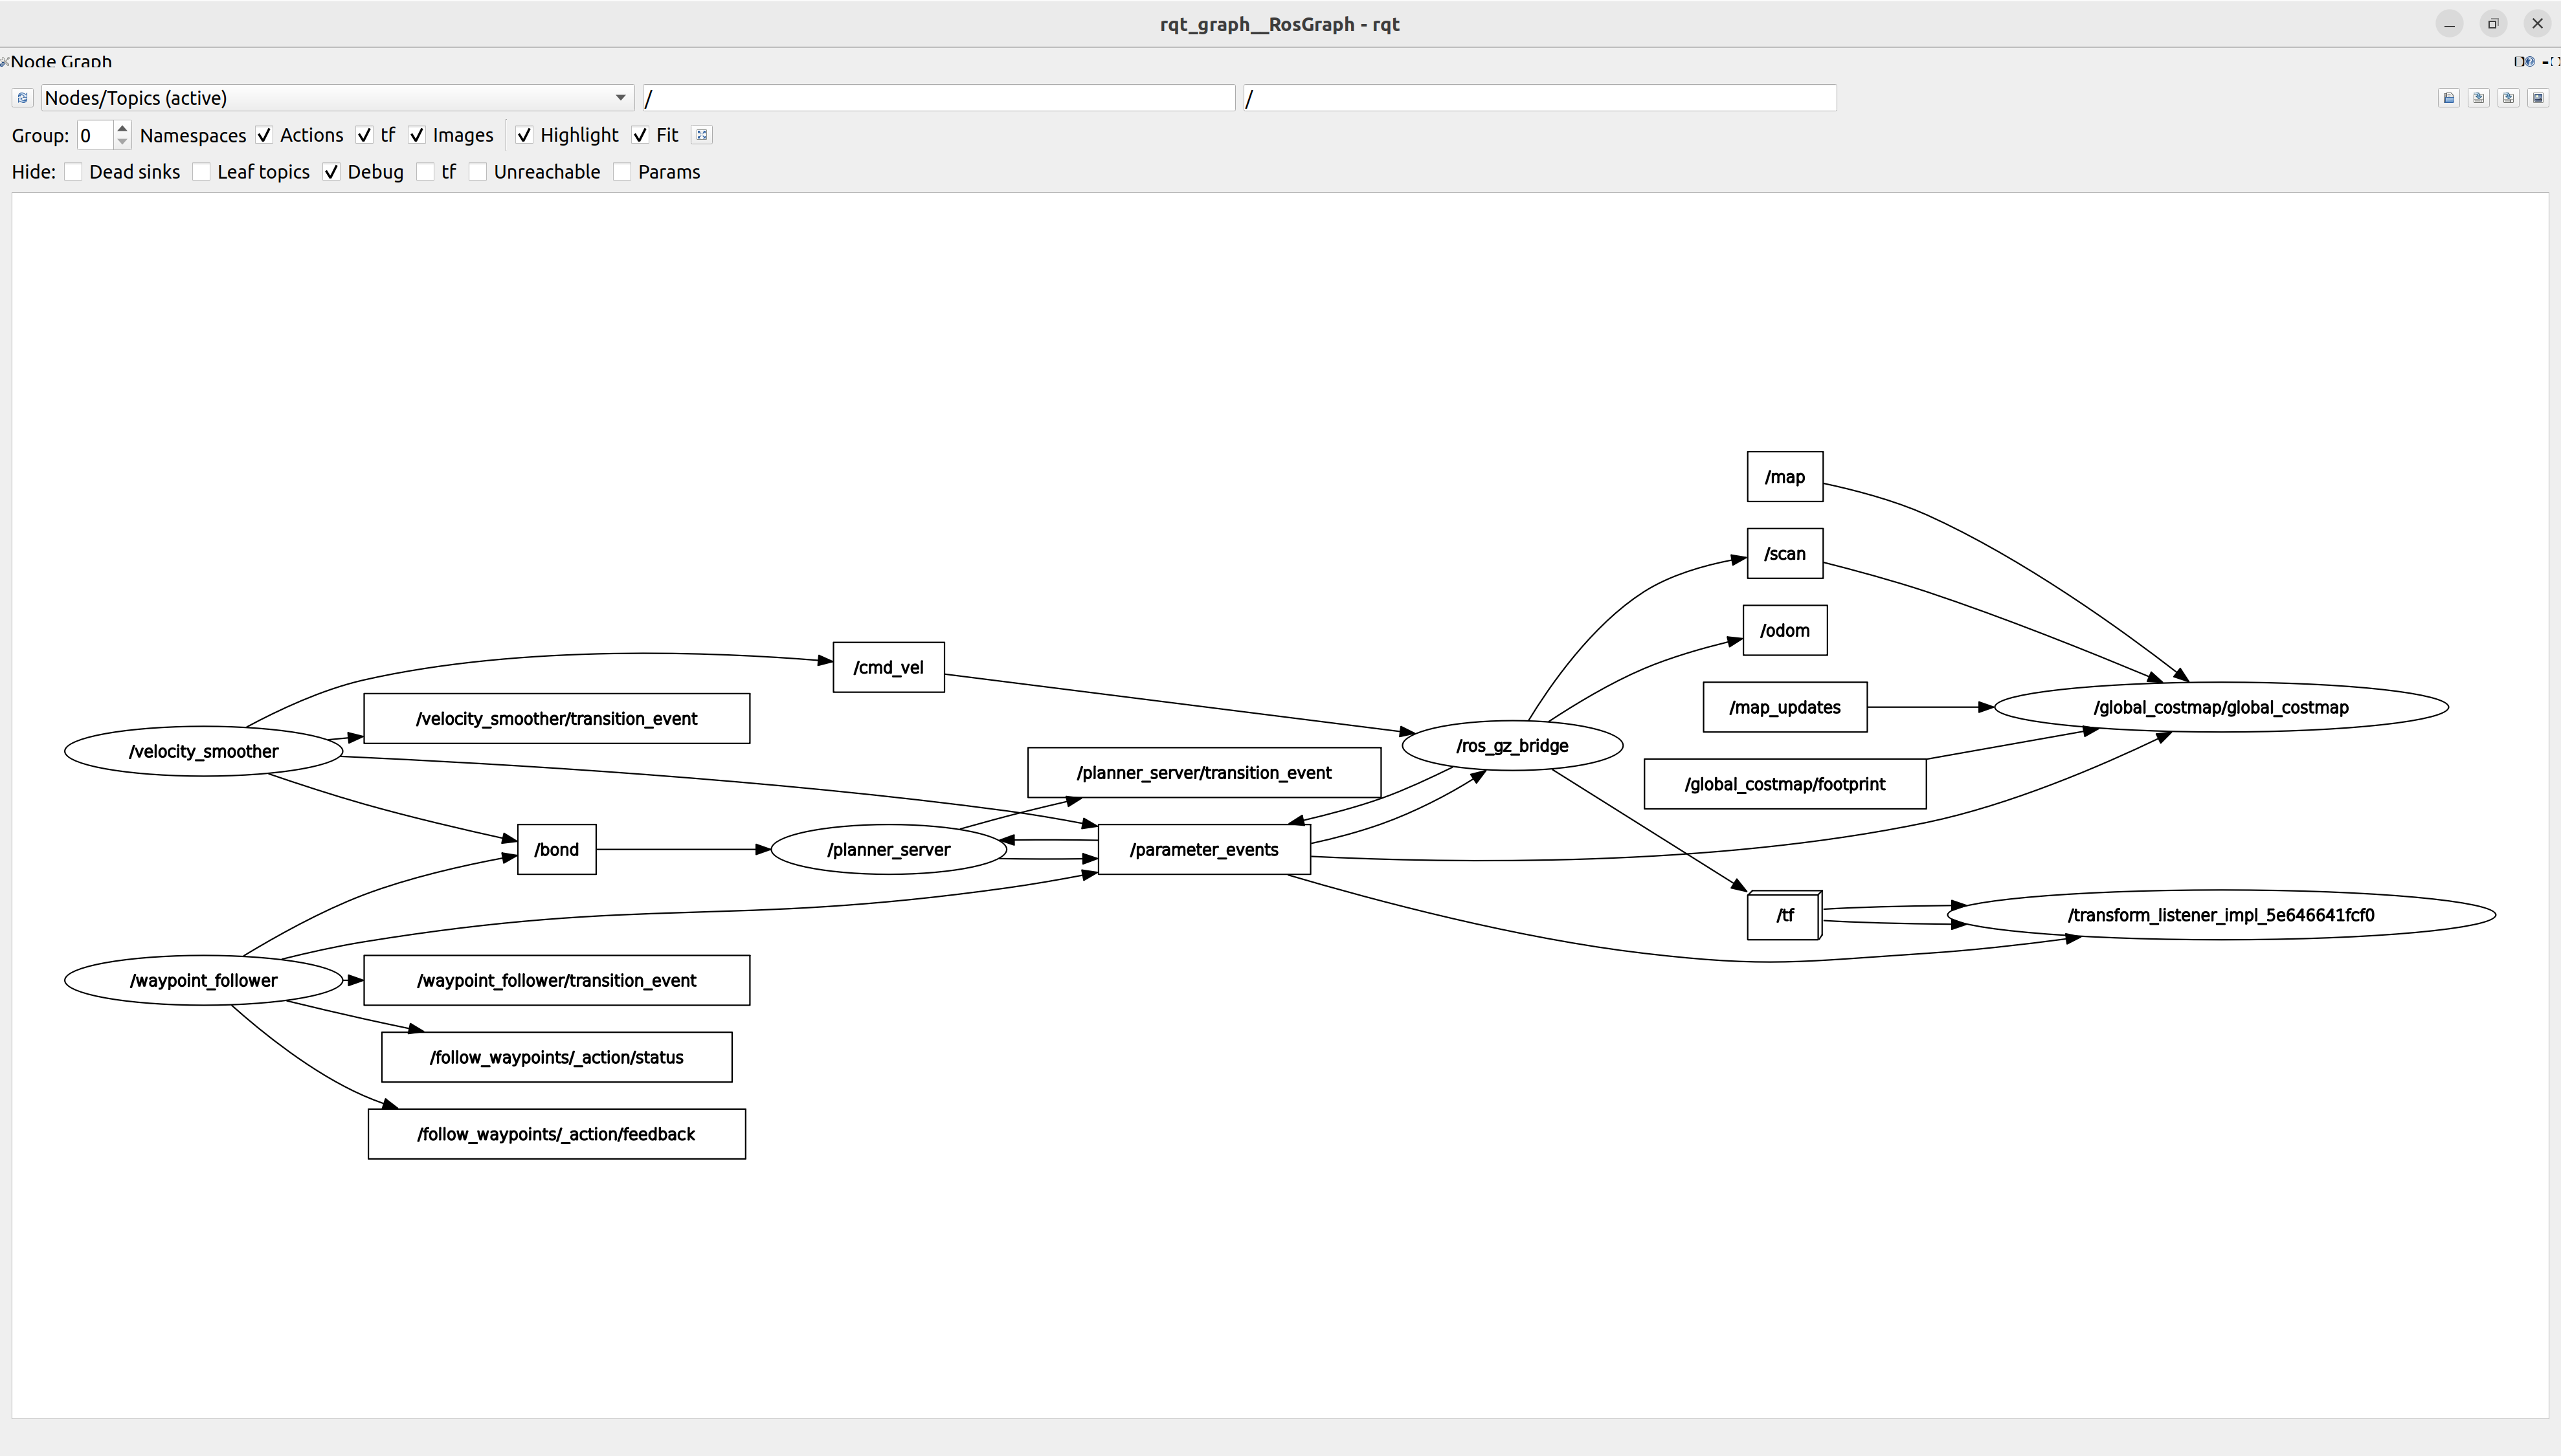Click the /velocity_smoother/transition_event topic
Screen dimensions: 2561x1456
(x=556, y=718)
